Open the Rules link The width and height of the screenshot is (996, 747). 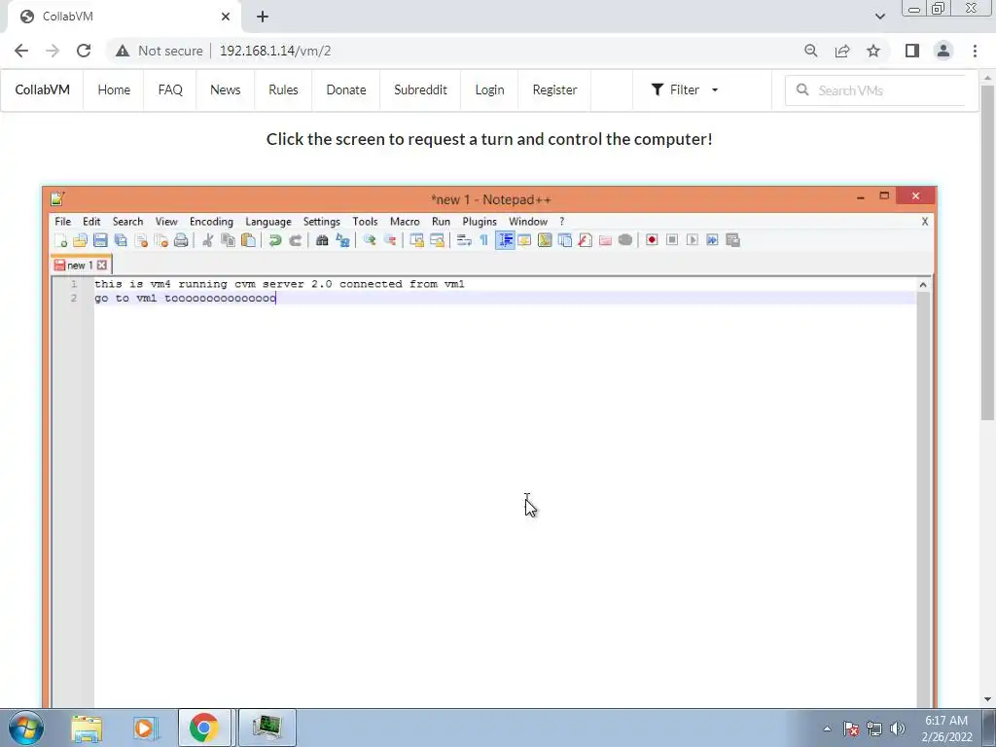(283, 90)
